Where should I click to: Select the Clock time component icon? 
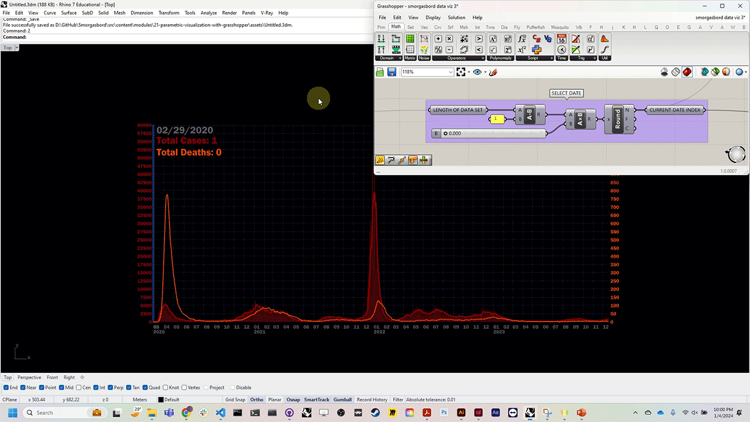(561, 50)
